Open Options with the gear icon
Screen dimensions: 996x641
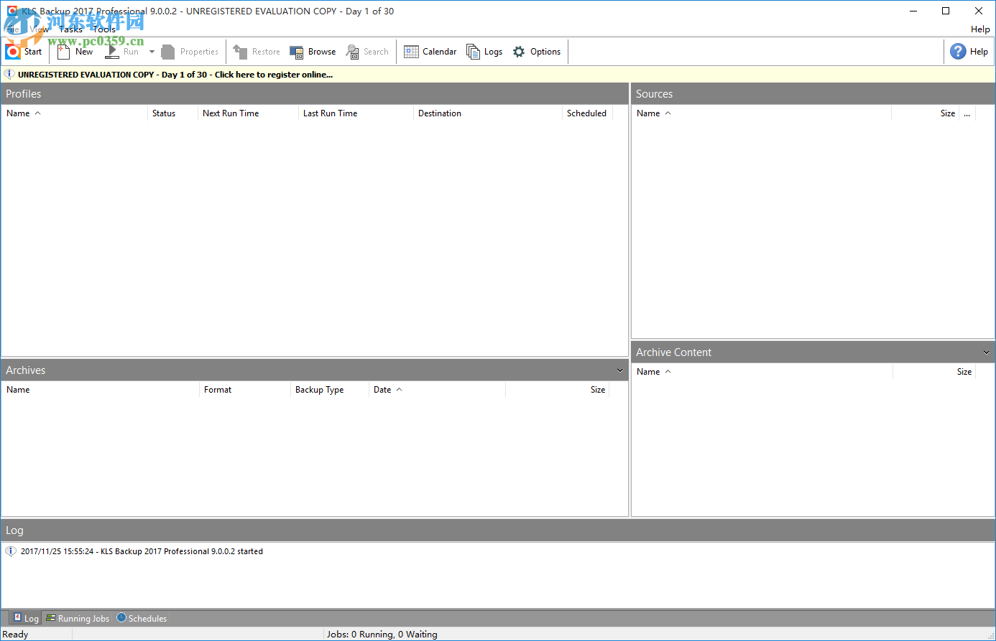537,52
